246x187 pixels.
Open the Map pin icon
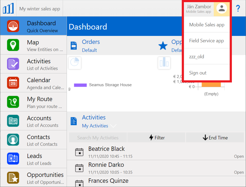click(13, 45)
